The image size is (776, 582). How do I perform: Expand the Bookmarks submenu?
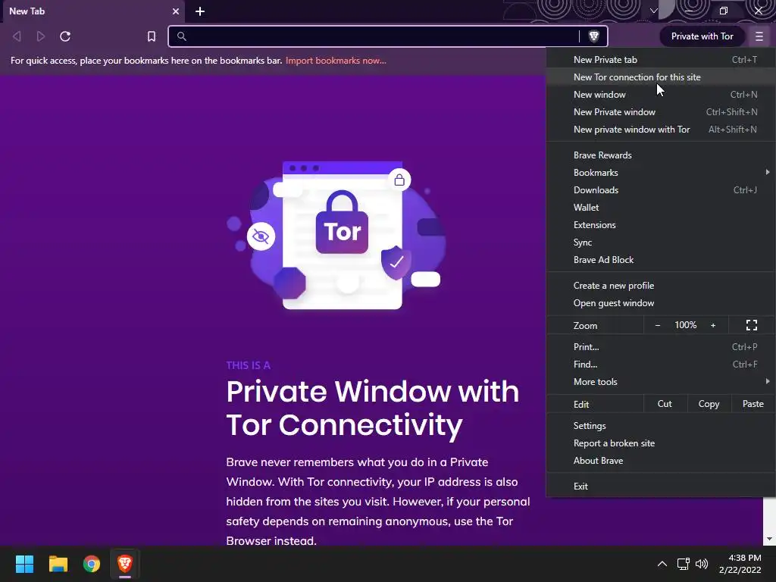click(x=661, y=173)
